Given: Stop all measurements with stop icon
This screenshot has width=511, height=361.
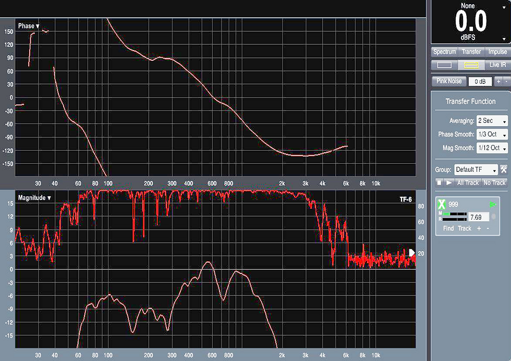Looking at the screenshot, I should tap(439, 183).
